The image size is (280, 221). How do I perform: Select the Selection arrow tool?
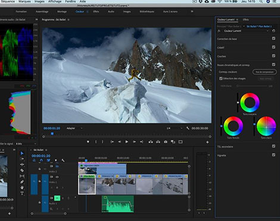click(x=22, y=153)
